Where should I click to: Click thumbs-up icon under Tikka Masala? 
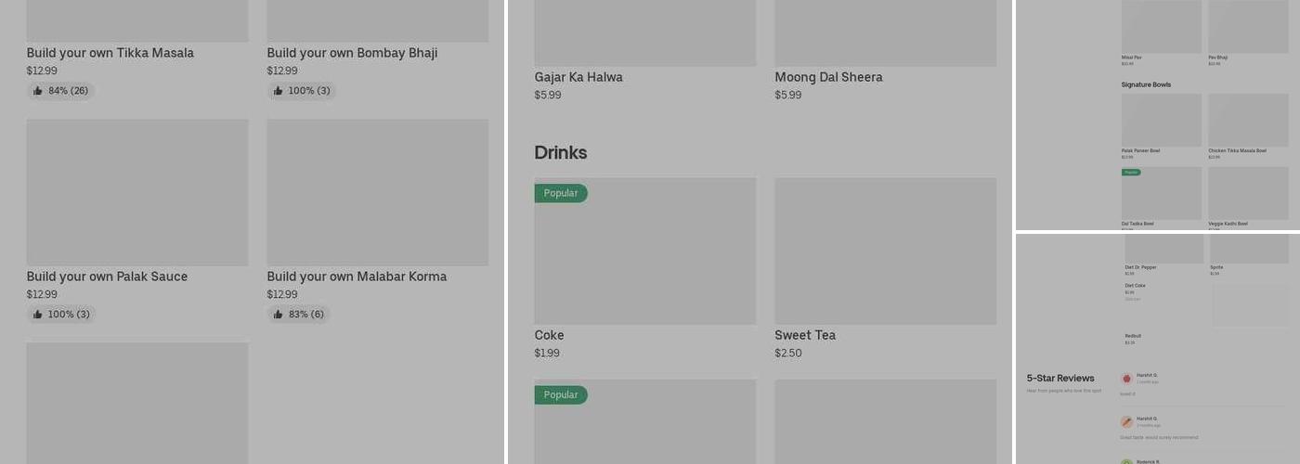[38, 91]
